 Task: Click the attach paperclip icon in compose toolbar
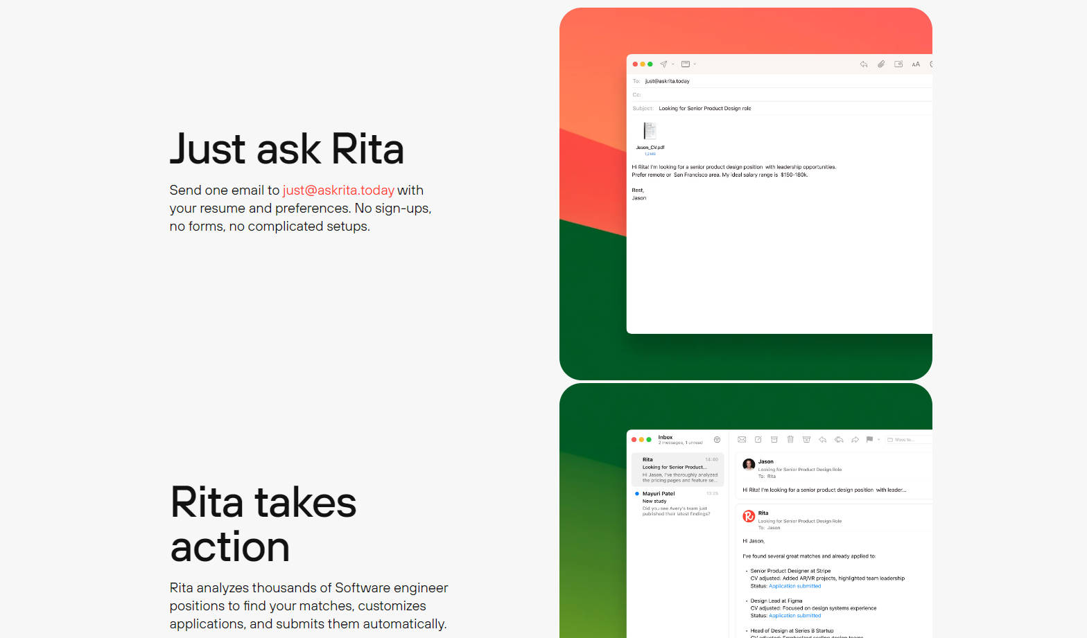click(881, 64)
